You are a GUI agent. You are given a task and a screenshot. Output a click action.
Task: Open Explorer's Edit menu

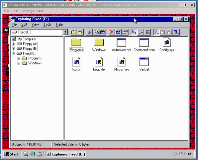tap(24, 24)
